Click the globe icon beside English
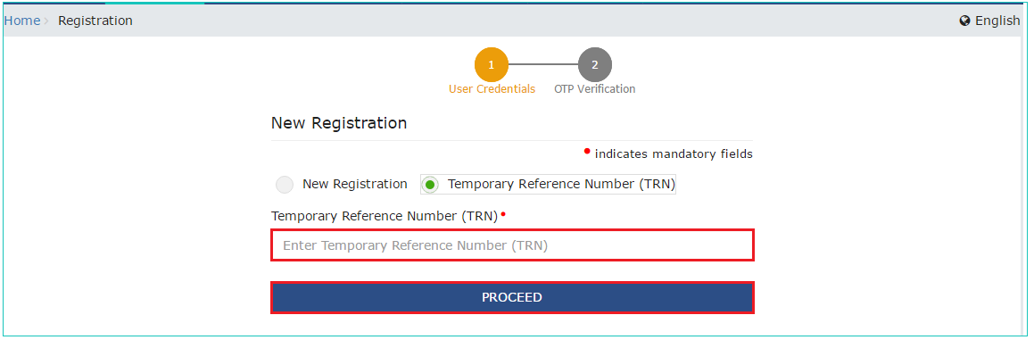The height and width of the screenshot is (340, 1034). [x=964, y=21]
